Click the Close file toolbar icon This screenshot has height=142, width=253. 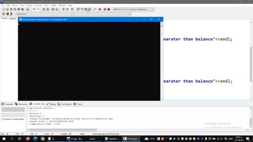(19, 9)
